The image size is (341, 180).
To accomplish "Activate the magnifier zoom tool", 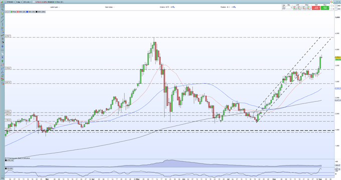I will coord(3,9).
